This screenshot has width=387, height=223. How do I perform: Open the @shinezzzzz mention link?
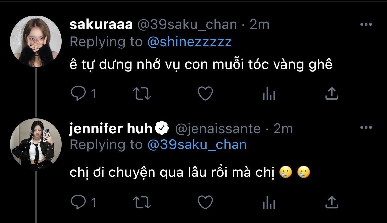(x=189, y=42)
